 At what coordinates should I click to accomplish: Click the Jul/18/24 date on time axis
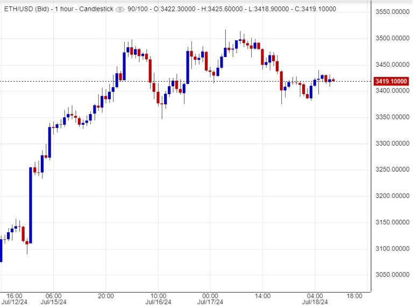315,302
